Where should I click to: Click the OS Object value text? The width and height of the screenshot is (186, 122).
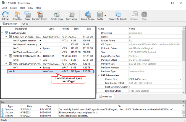point(155,44)
